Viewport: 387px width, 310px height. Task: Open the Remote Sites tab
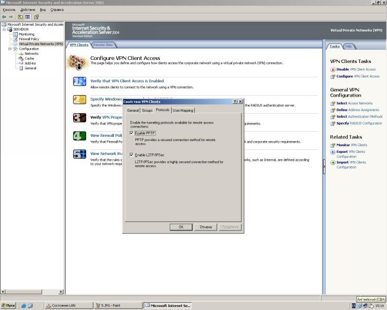pos(103,45)
